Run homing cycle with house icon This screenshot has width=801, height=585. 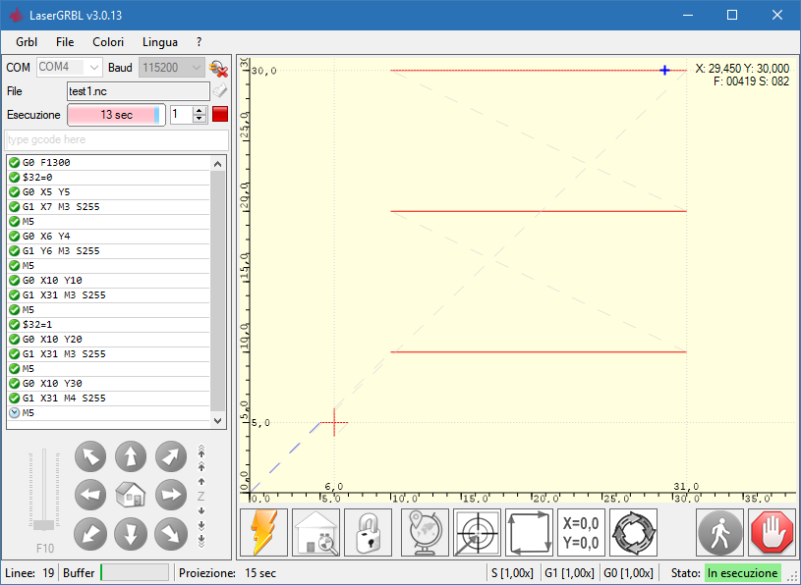click(315, 532)
